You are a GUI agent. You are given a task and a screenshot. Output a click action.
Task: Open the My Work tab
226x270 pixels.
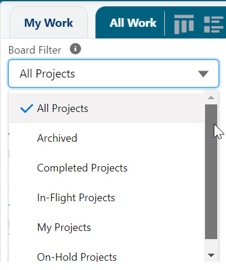[x=48, y=23]
